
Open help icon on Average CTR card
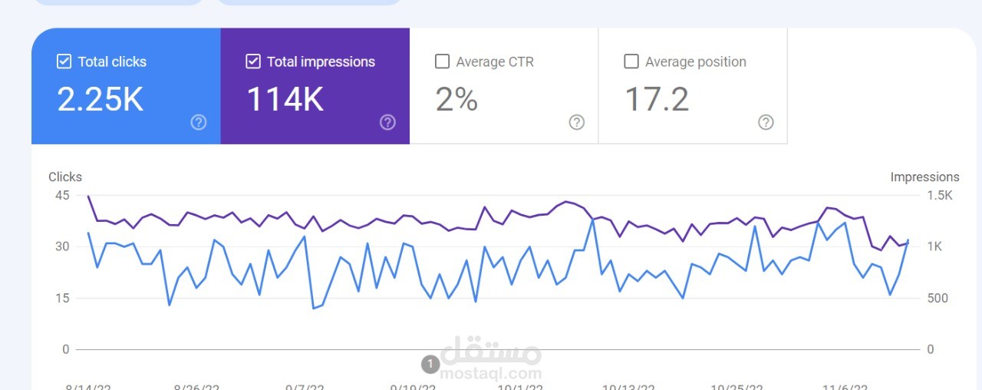click(x=577, y=122)
